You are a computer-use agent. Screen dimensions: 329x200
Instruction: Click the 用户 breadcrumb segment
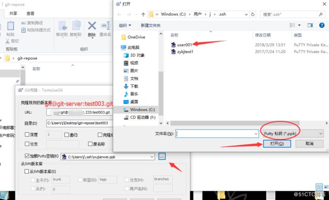(197, 14)
